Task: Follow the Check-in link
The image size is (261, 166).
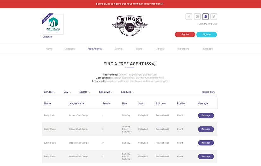Action: [47, 37]
